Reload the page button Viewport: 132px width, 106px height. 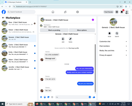click(10, 6)
